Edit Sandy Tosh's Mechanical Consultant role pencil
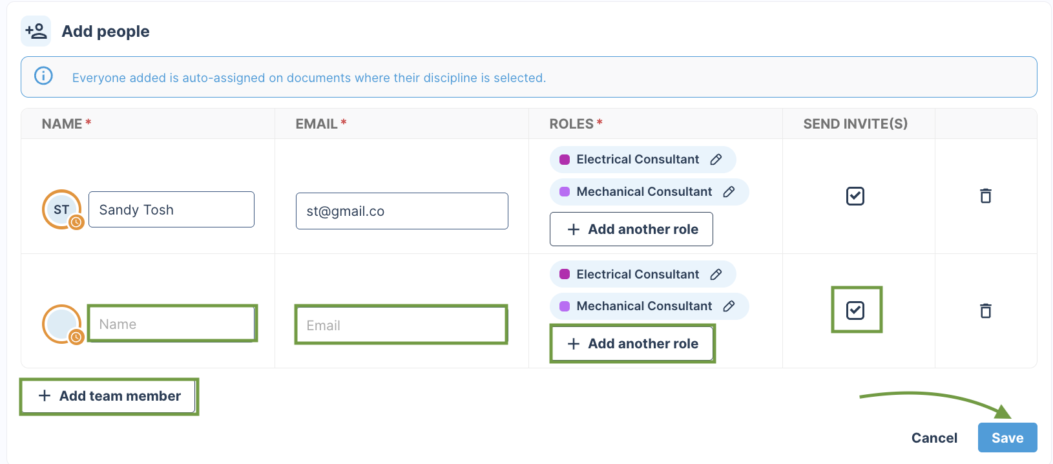1053x464 pixels. coord(729,192)
